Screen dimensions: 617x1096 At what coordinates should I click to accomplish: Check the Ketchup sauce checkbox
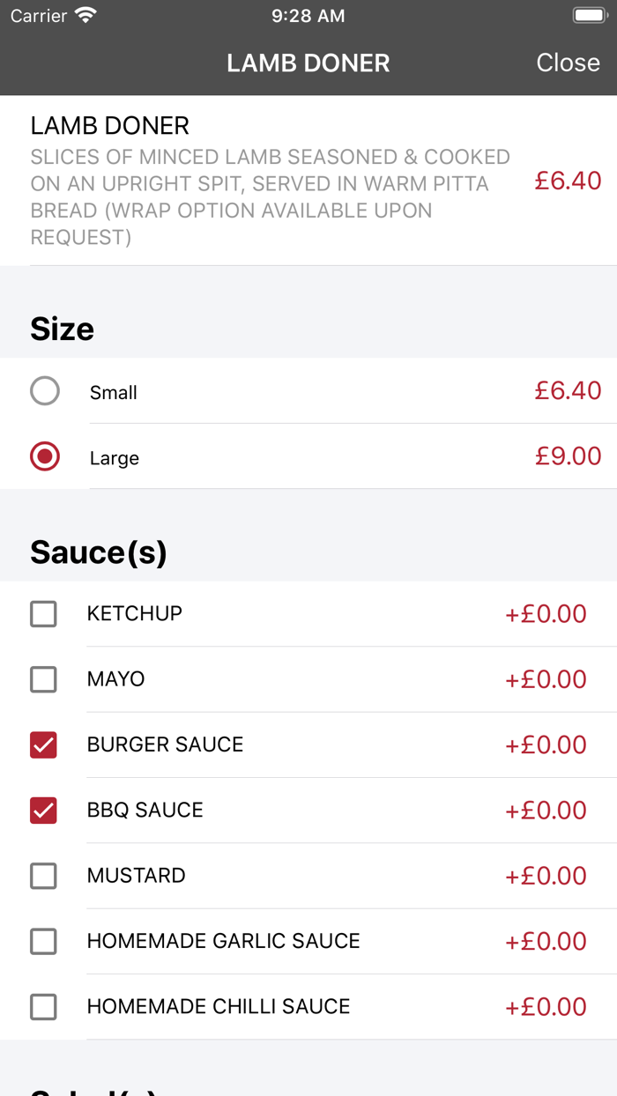point(43,614)
